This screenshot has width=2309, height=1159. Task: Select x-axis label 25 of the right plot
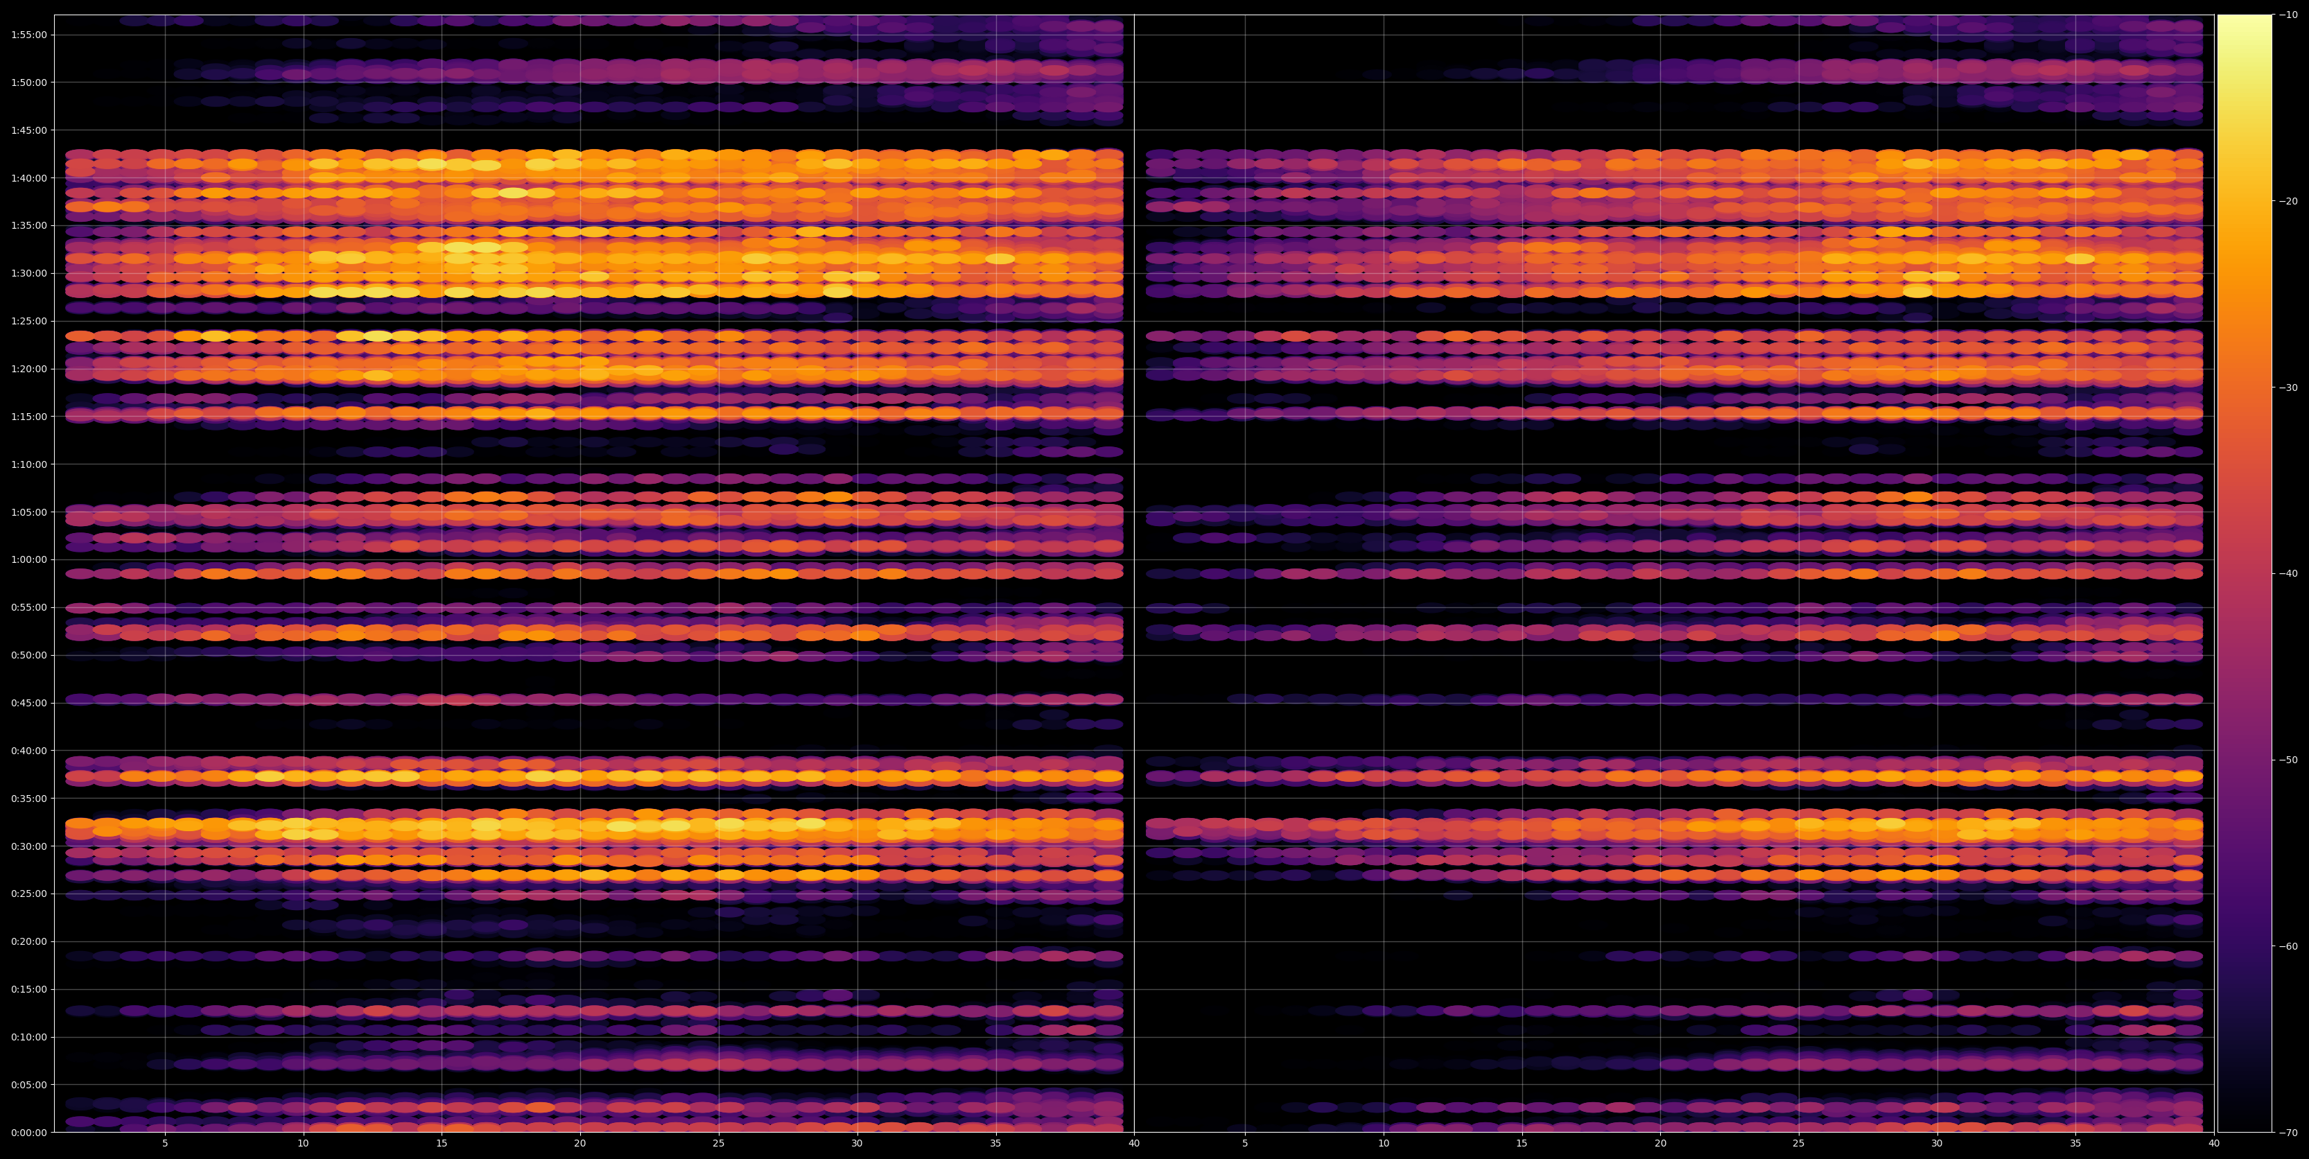tap(1799, 1143)
